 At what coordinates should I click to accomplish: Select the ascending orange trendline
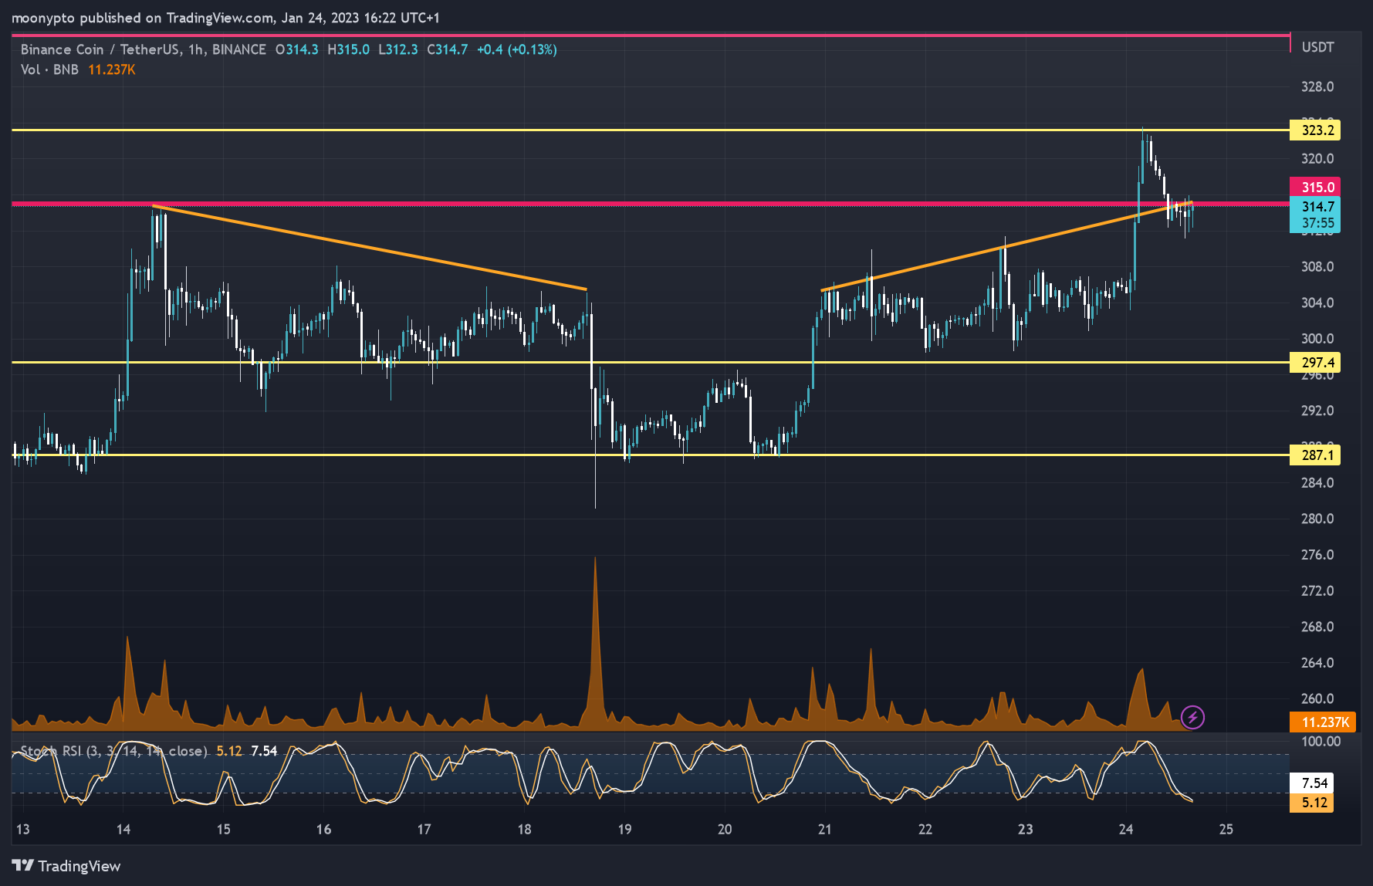pos(1007,246)
